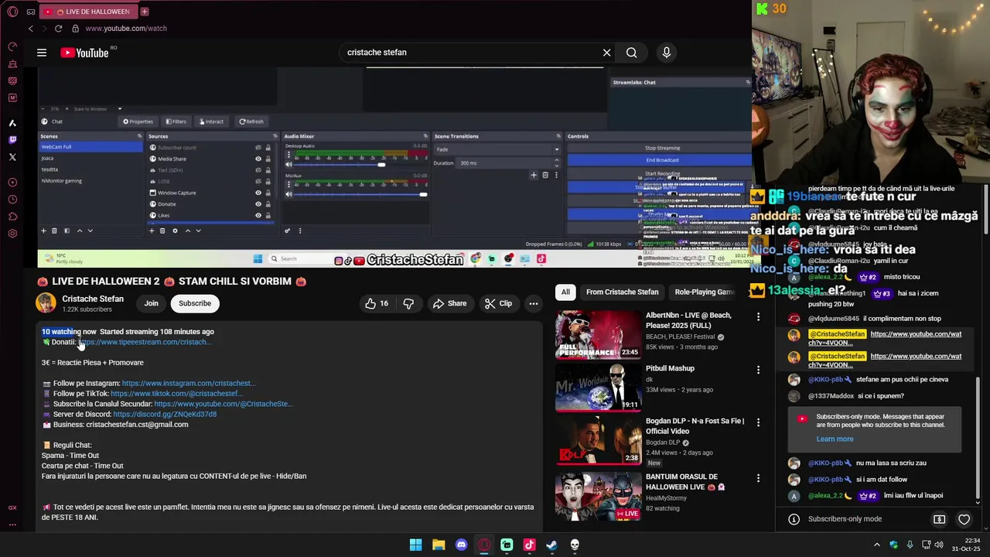The height and width of the screenshot is (557, 990).
Task: Activate voice search microphone icon
Action: point(667,53)
